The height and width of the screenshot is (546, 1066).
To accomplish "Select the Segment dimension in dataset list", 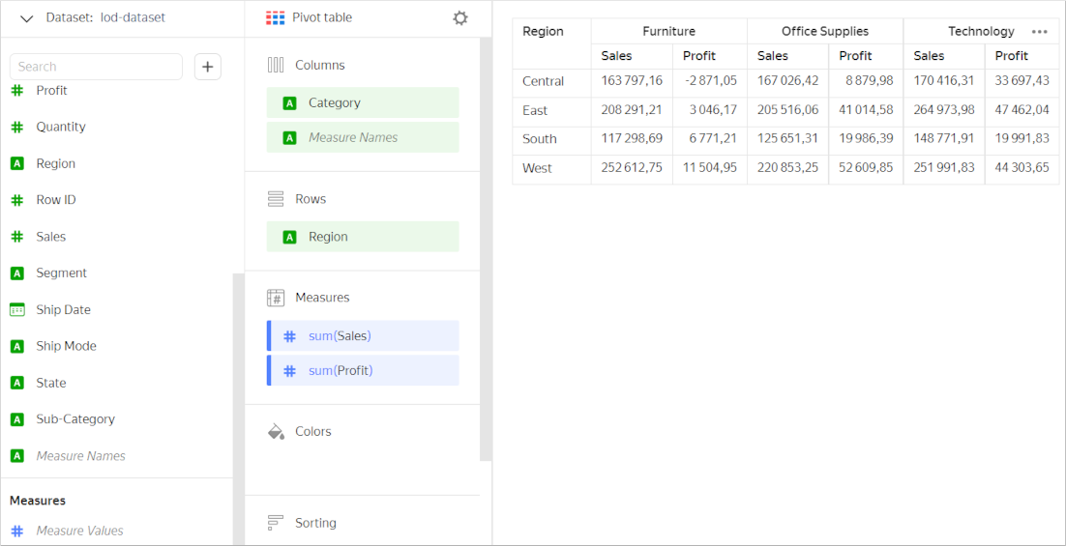I will 61,273.
